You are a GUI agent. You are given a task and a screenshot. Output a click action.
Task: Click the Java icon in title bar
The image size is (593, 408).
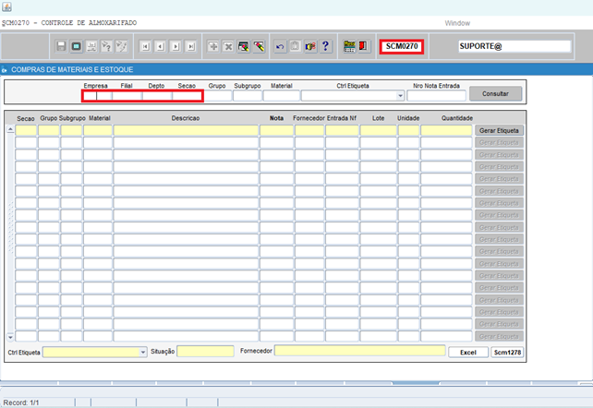click(6, 6)
